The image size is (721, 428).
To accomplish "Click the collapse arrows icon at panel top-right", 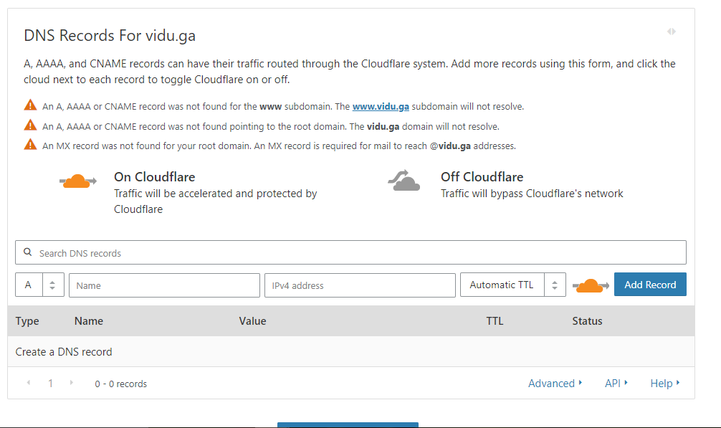I will 671,32.
